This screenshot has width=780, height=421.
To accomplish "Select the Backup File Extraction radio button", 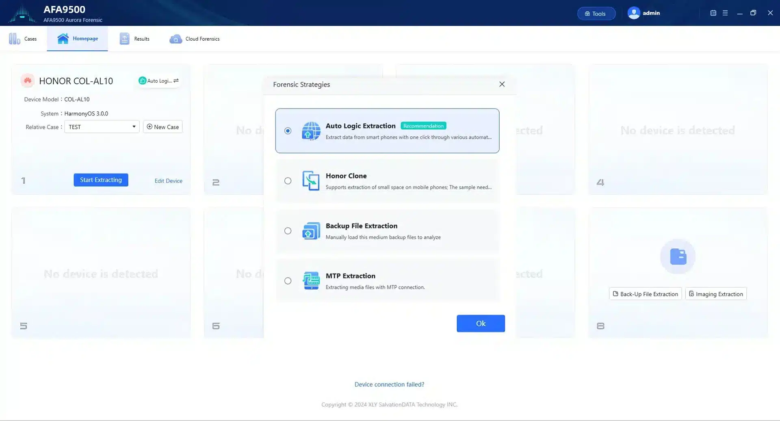I will tap(288, 231).
